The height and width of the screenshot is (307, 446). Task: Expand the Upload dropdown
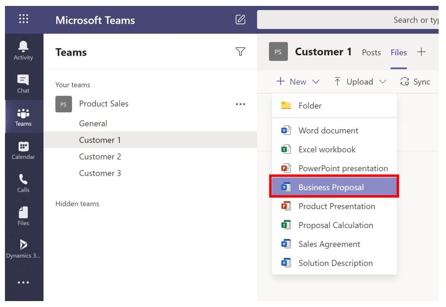click(360, 82)
